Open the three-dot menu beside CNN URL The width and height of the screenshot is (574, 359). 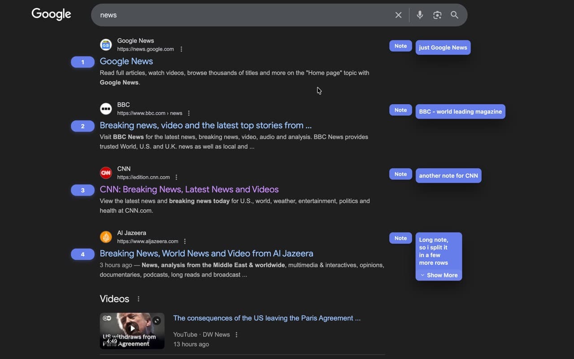[x=176, y=177]
